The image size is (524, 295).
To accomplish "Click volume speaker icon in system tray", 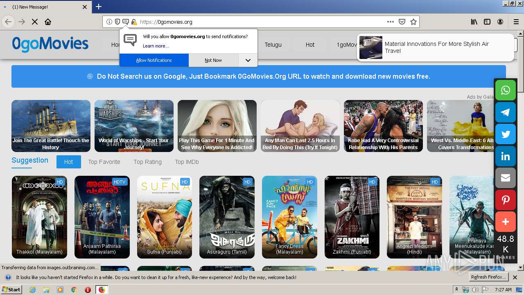I will (x=475, y=290).
